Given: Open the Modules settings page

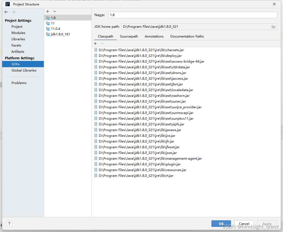Looking at the screenshot, I should [x=18, y=33].
